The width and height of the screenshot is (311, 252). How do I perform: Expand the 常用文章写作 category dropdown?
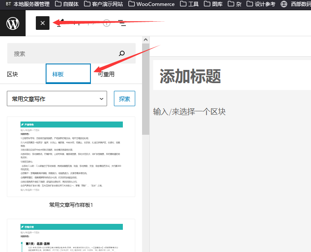[x=57, y=98]
